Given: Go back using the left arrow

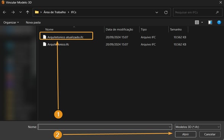Looking at the screenshot, I should click(x=5, y=13).
